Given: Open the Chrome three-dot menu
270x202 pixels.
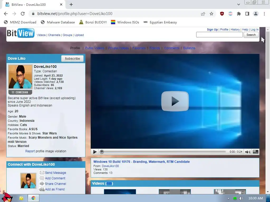Looking at the screenshot, I should (264, 14).
